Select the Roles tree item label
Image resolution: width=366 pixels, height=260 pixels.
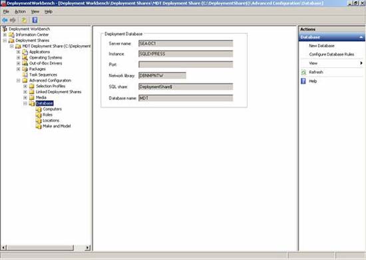(x=48, y=115)
